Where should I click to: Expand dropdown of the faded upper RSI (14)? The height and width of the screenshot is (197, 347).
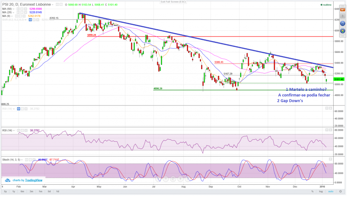click(14, 109)
